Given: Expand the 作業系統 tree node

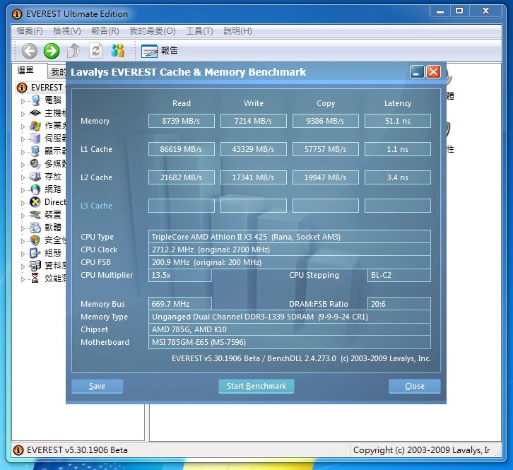Looking at the screenshot, I should pyautogui.click(x=23, y=127).
